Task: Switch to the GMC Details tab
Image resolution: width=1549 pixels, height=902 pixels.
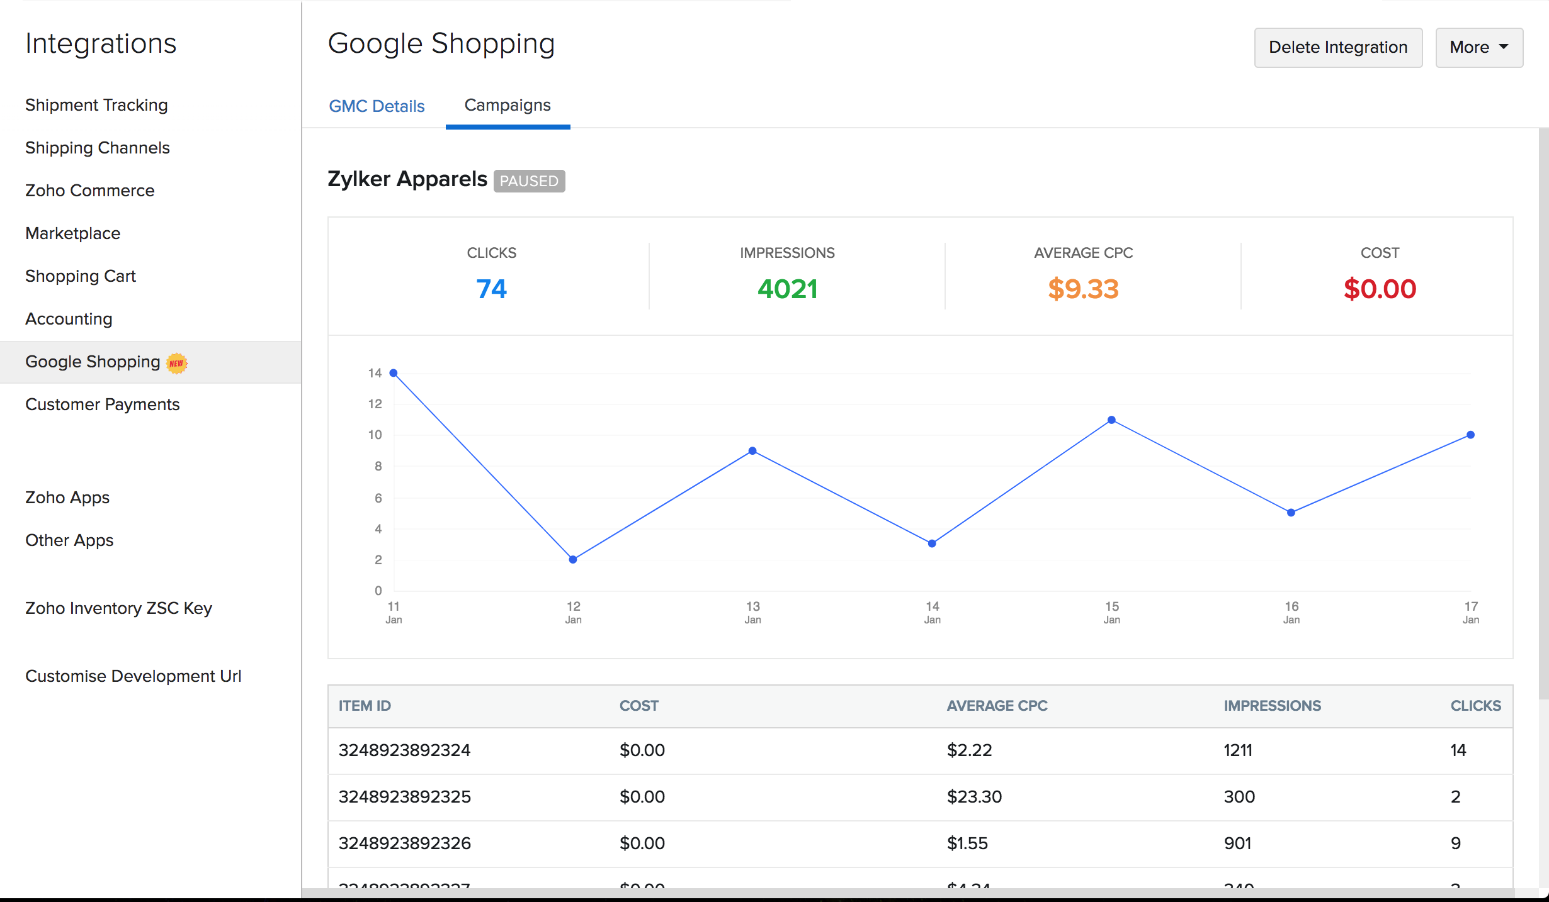Action: coord(377,106)
